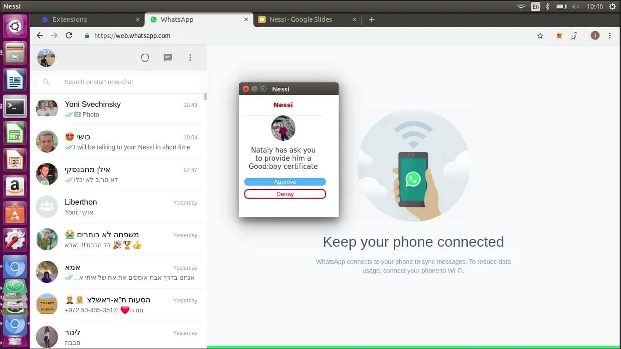
Task: Reload the WhatsApp page
Action: pyautogui.click(x=69, y=35)
